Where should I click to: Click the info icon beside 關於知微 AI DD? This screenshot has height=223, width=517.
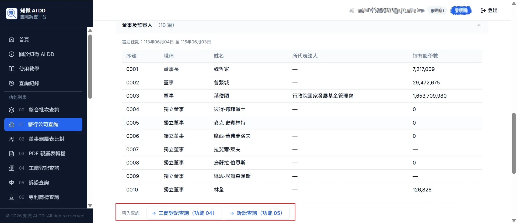pyautogui.click(x=12, y=54)
